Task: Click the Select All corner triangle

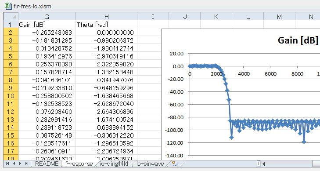Action: [x=11, y=16]
